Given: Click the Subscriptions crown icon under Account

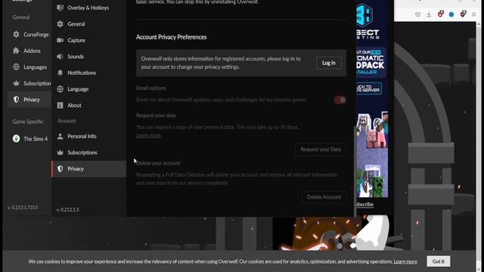Looking at the screenshot, I should (x=60, y=153).
